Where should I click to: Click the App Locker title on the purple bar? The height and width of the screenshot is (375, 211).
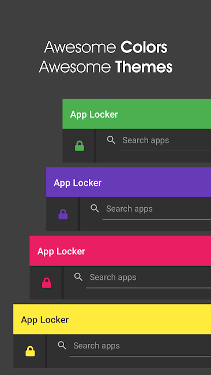pos(78,183)
